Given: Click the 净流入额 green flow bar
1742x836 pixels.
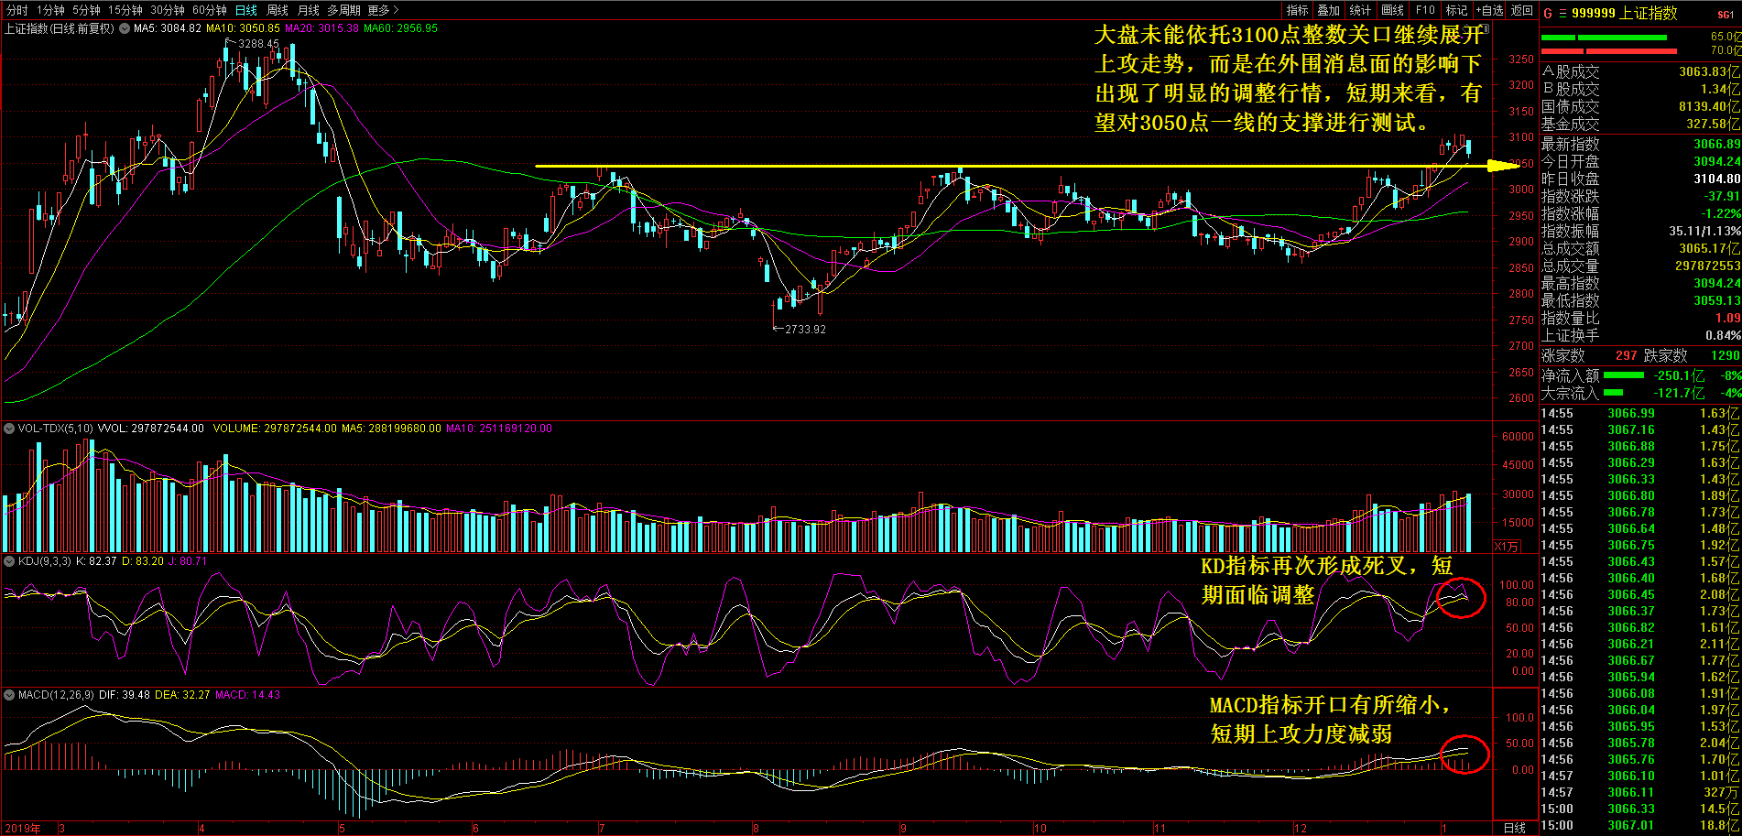Looking at the screenshot, I should pyautogui.click(x=1624, y=375).
